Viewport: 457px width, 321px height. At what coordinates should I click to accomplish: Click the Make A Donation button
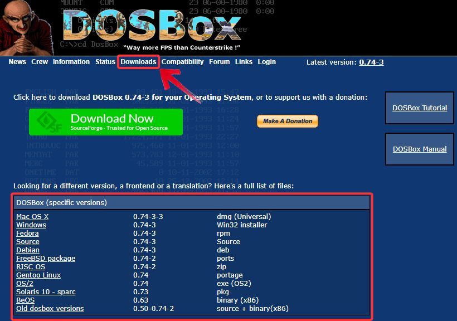point(288,121)
